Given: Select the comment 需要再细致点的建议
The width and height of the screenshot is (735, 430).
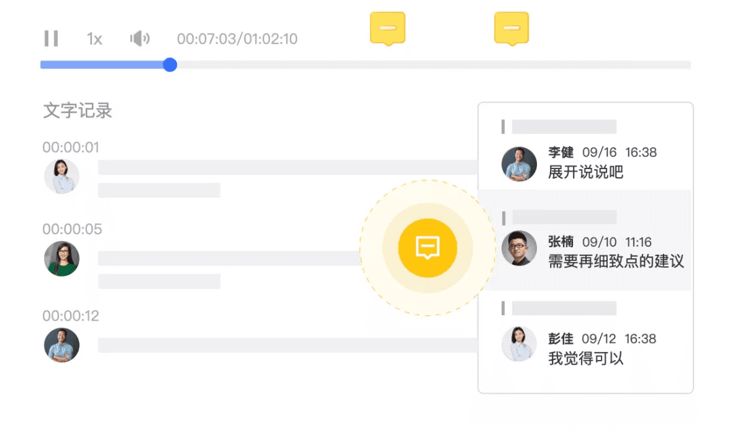Looking at the screenshot, I should [616, 261].
